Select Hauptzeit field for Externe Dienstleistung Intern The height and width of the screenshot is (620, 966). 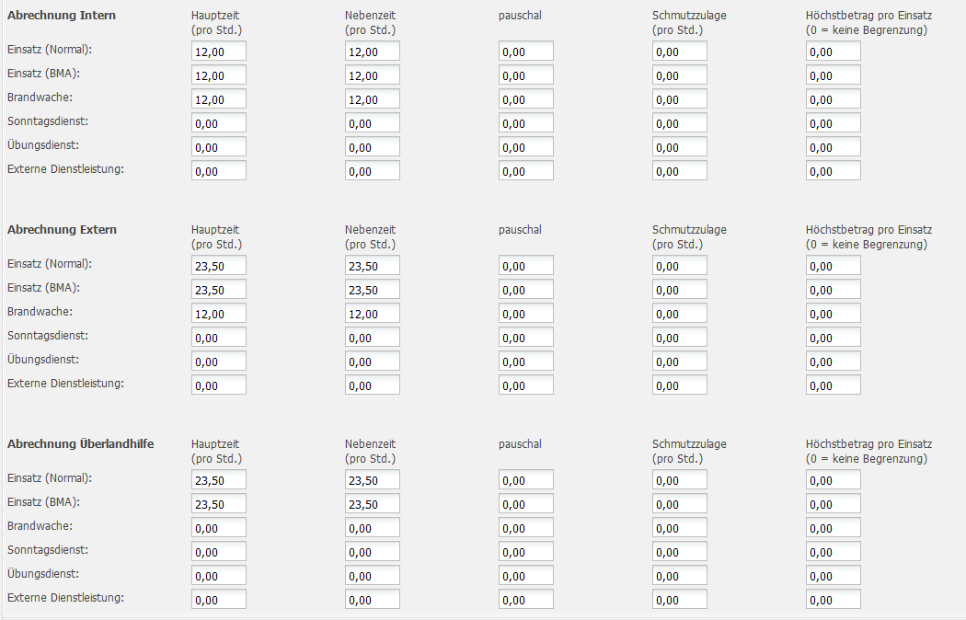[219, 171]
